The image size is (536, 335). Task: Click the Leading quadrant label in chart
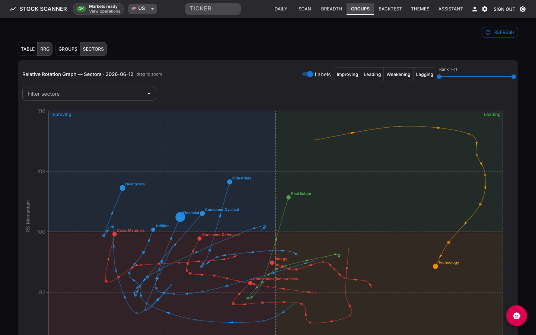pos(492,115)
